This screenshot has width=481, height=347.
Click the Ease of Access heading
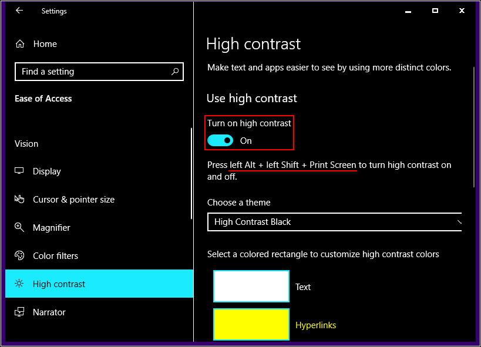coord(43,99)
